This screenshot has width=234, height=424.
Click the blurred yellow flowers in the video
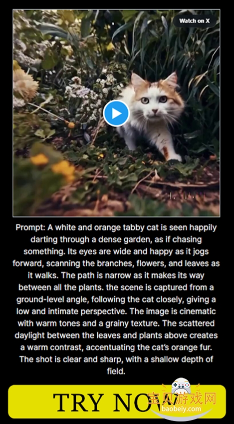tap(52, 165)
